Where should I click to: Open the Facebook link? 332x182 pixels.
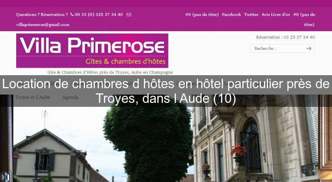tap(232, 14)
